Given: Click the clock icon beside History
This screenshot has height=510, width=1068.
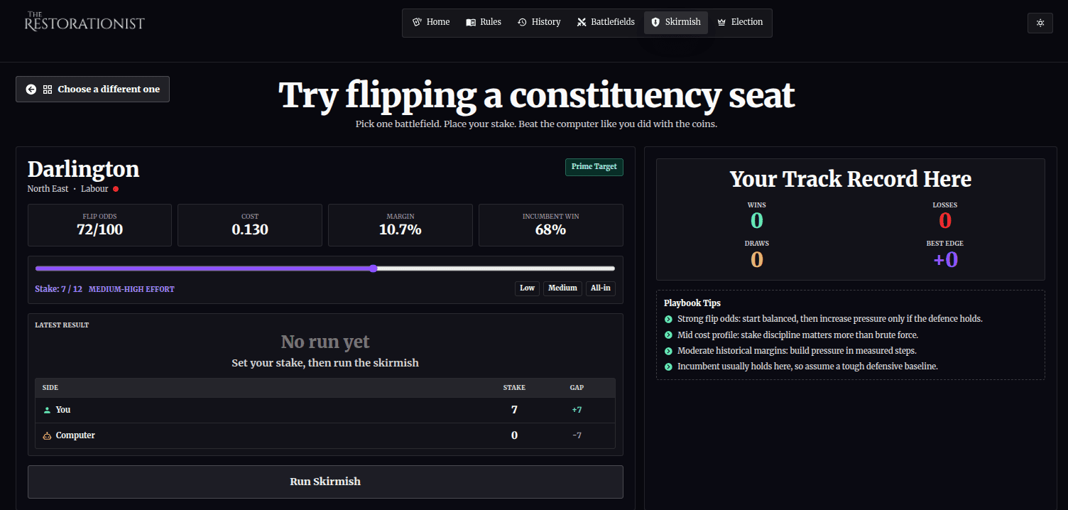Looking at the screenshot, I should tap(522, 22).
